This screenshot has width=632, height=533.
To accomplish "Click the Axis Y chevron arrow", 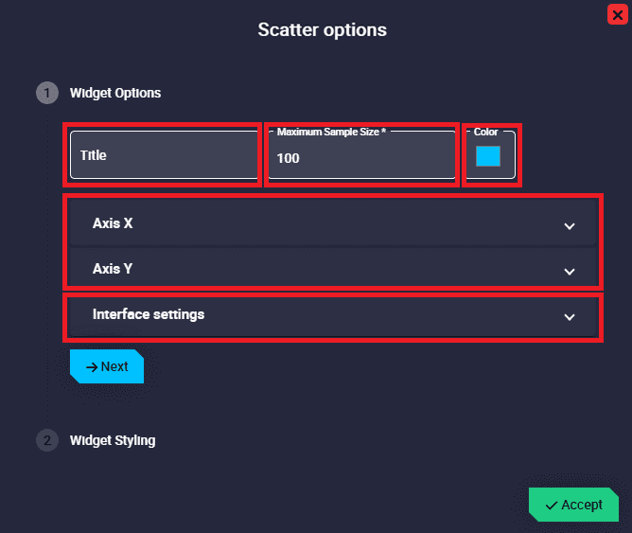I will (x=570, y=271).
